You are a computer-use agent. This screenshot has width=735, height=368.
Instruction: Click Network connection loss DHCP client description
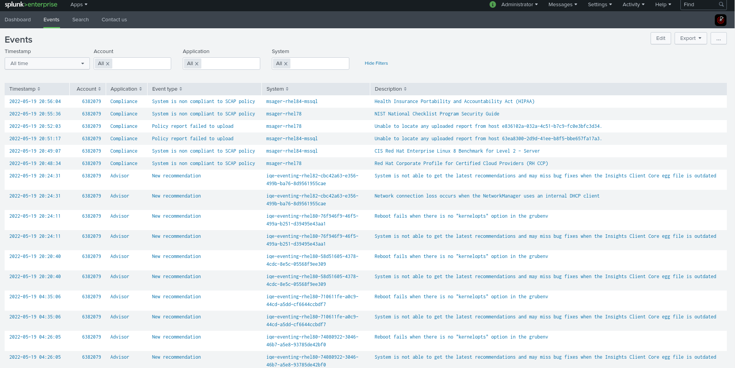[487, 196]
